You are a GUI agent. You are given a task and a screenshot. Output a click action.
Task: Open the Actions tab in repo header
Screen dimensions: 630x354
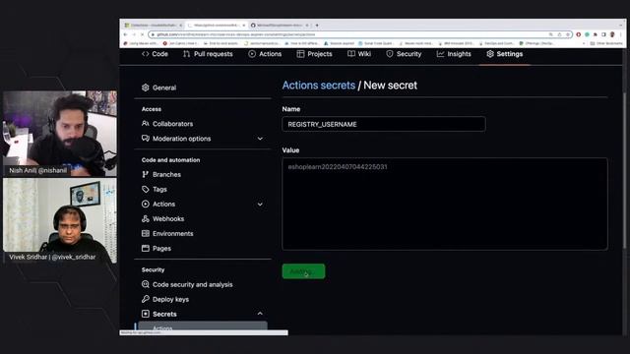(265, 54)
